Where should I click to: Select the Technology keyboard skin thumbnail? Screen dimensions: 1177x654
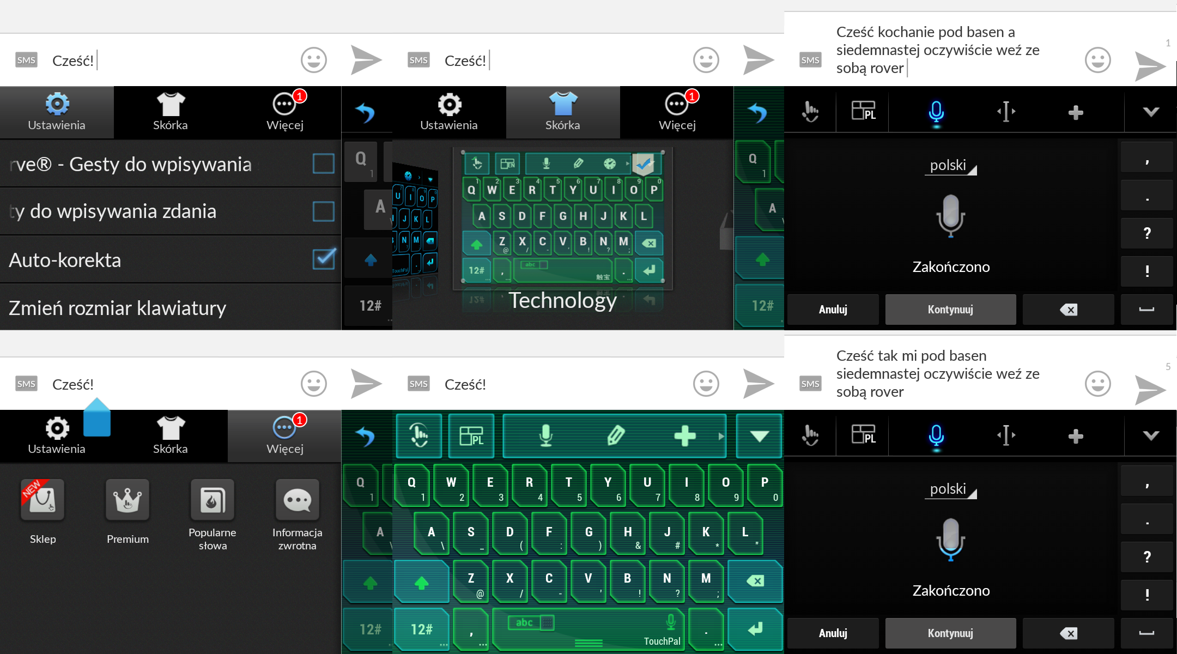tap(562, 218)
